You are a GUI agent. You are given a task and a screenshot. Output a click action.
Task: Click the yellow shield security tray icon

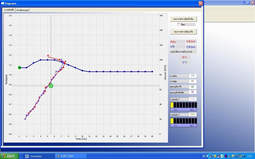(x=215, y=156)
